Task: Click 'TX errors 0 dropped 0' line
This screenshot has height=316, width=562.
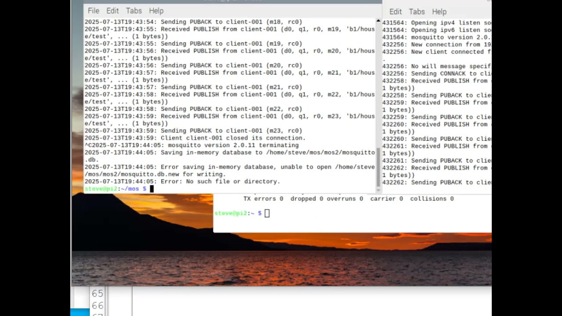Action: [x=348, y=199]
